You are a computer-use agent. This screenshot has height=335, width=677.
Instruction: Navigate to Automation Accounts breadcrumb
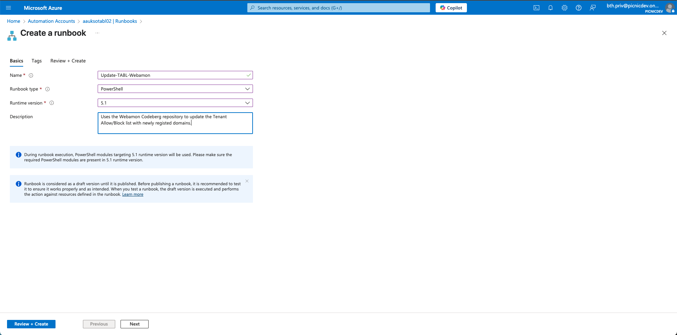[x=51, y=21]
